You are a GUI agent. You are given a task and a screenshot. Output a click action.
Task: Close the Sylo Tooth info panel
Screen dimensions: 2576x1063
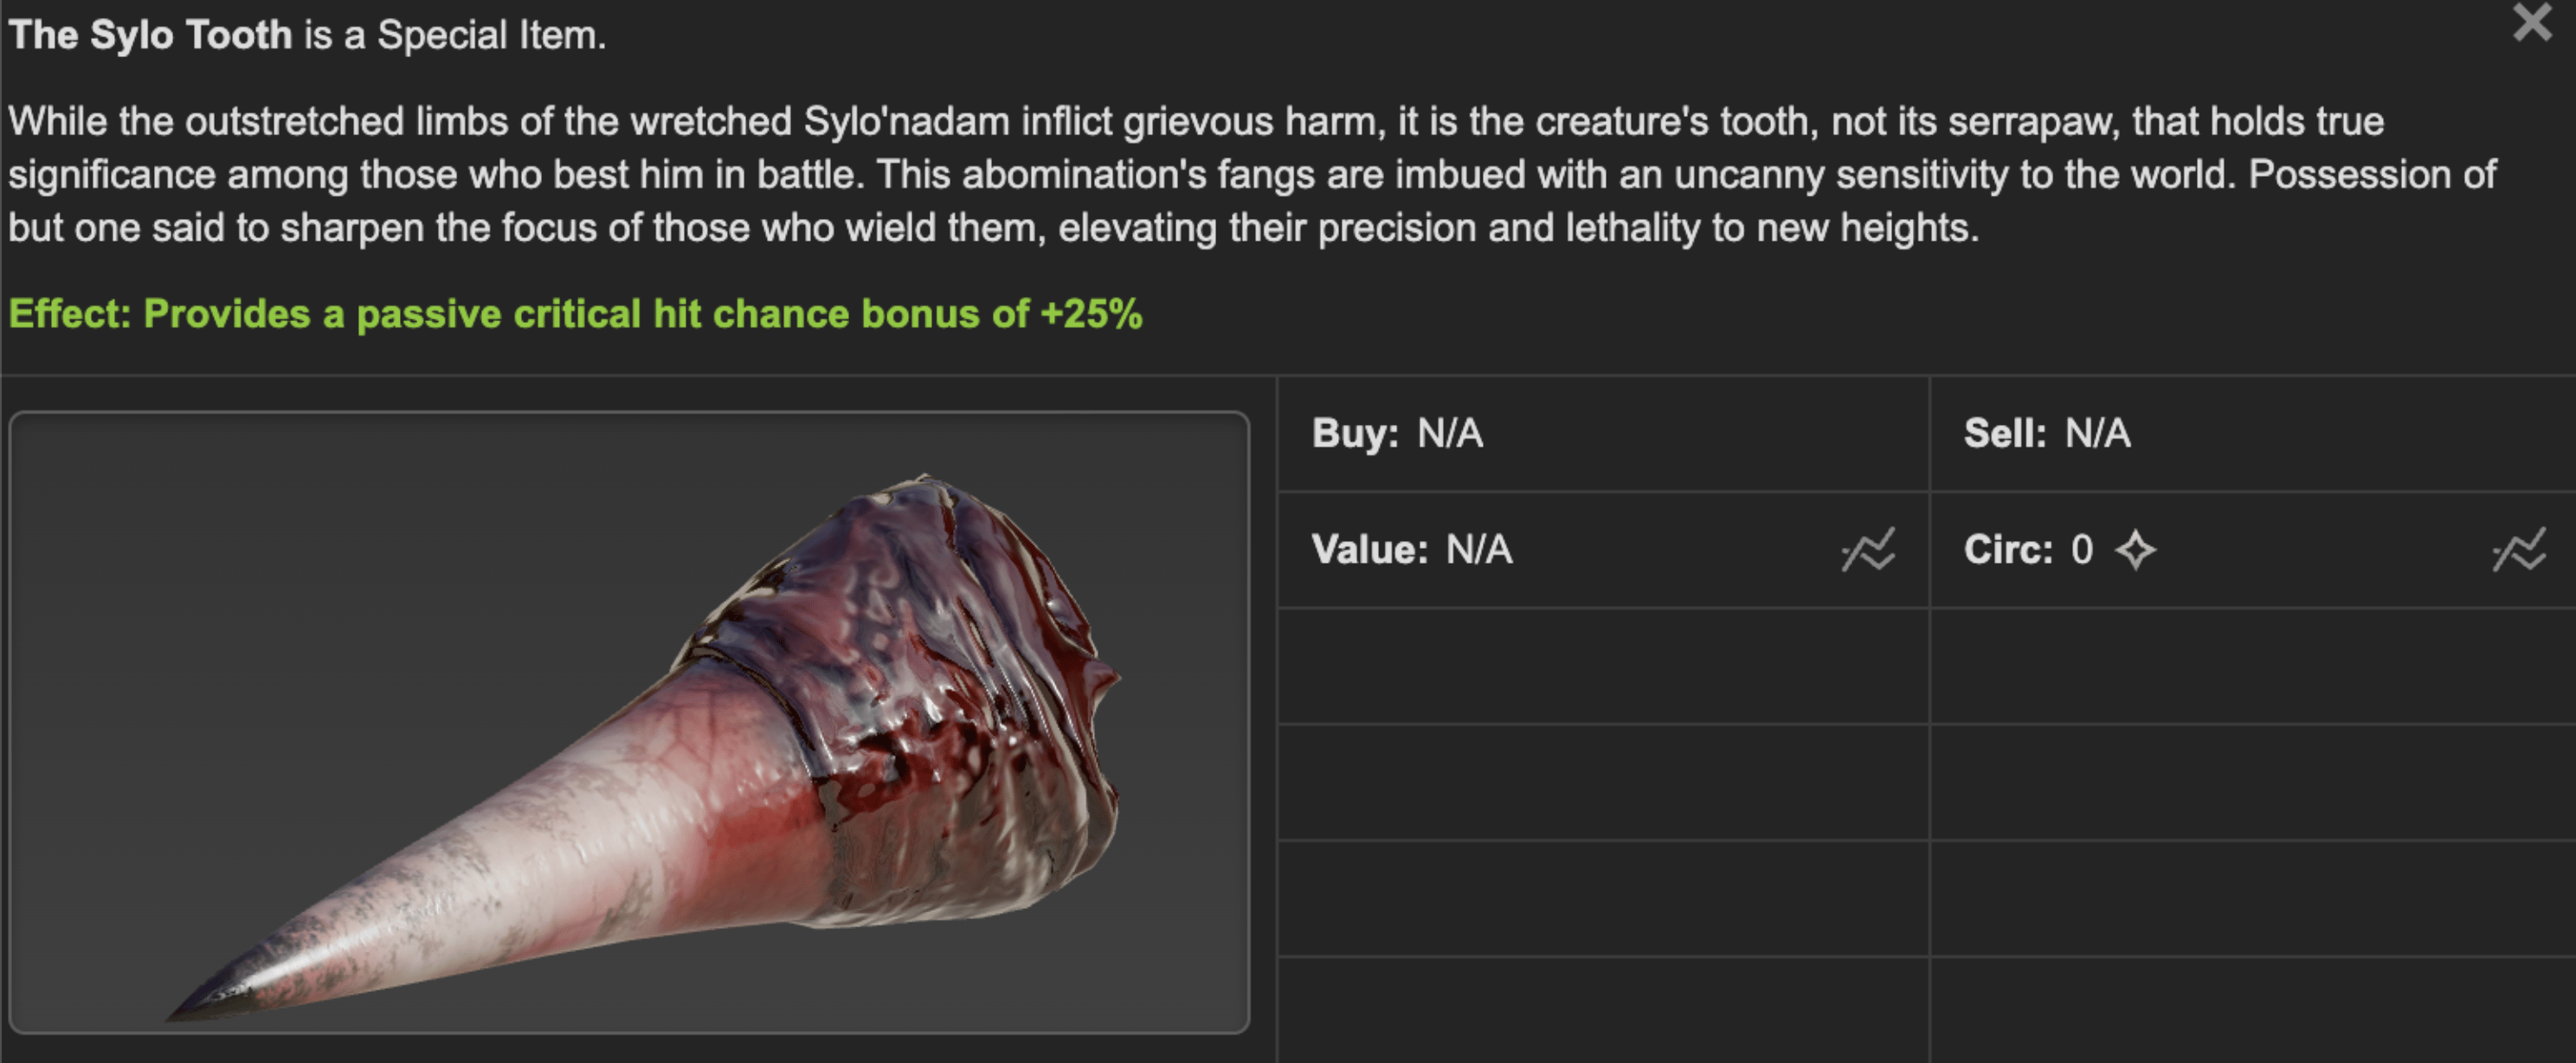pos(2532,22)
